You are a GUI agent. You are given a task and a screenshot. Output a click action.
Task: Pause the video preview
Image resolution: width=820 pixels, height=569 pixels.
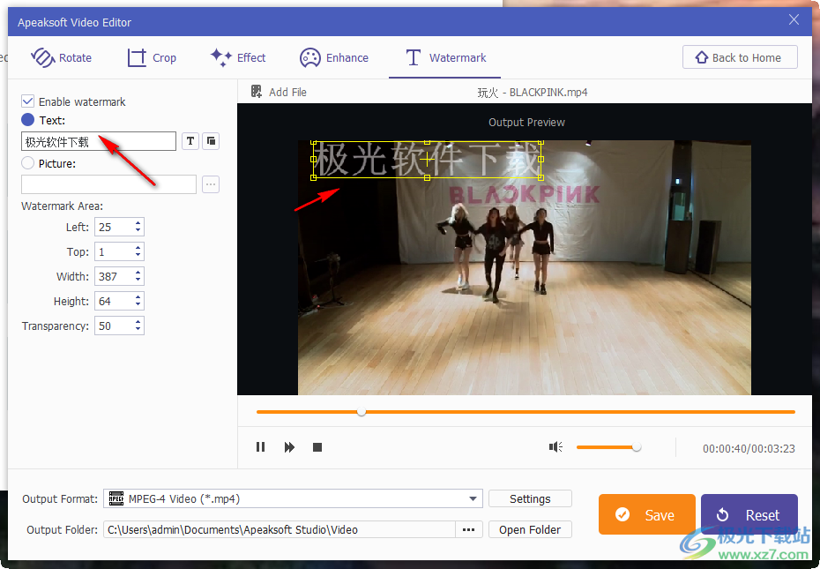[x=260, y=447]
